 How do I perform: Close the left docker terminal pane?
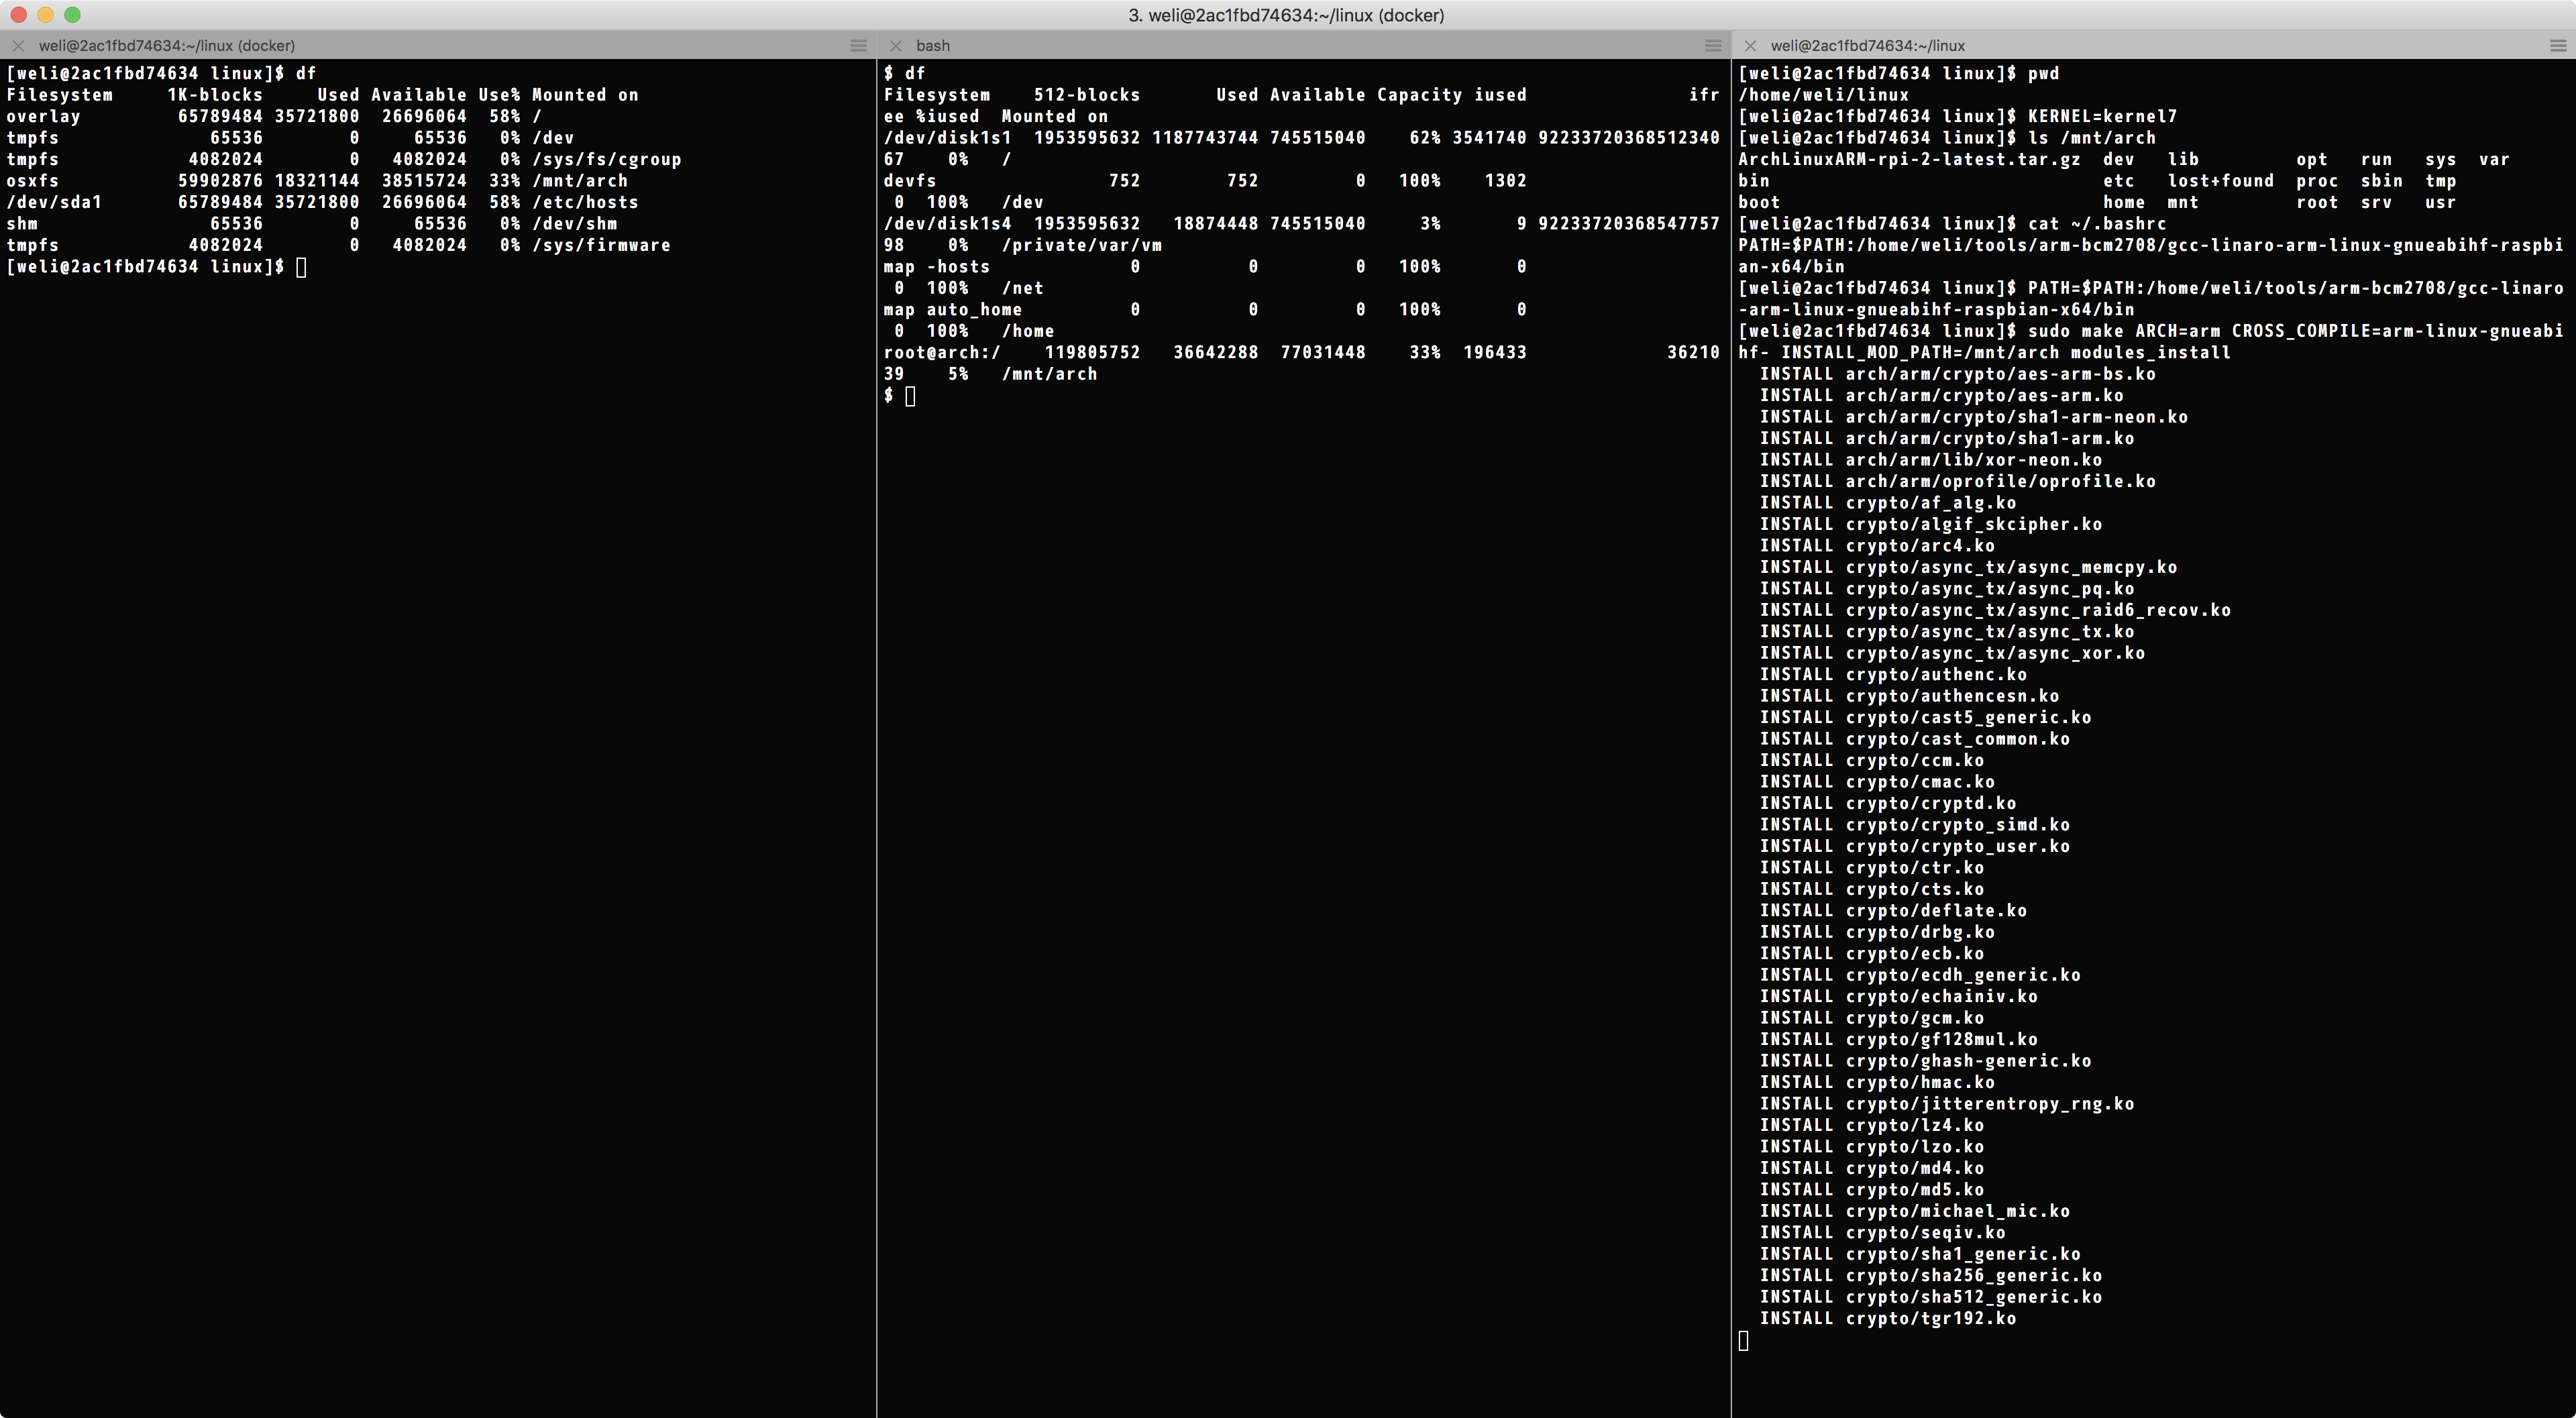point(18,46)
